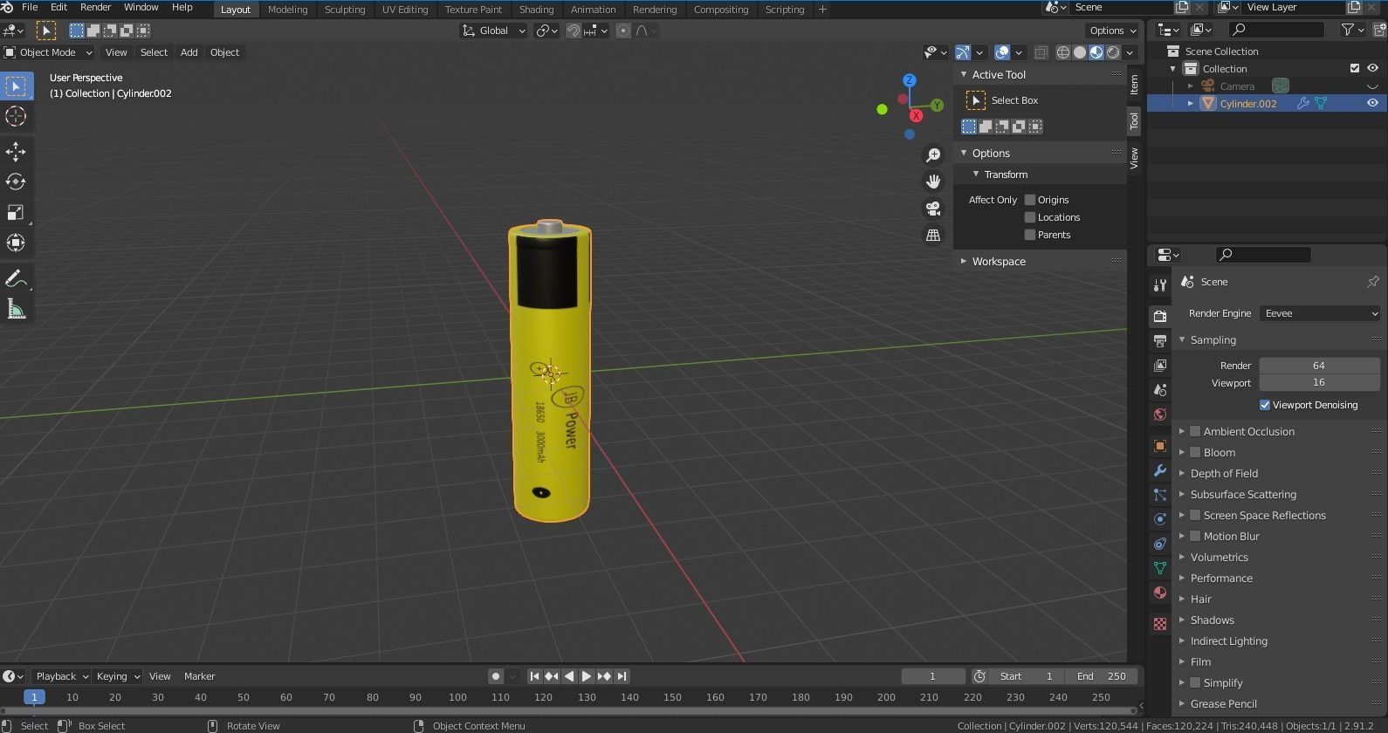Play animation forward

[587, 676]
